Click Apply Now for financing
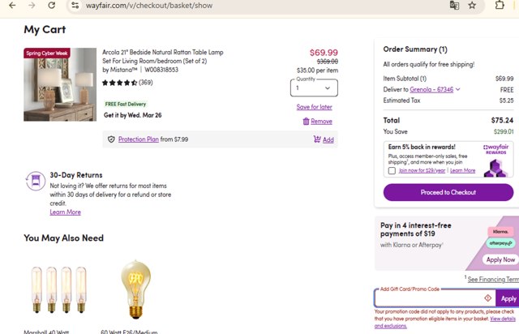The image size is (519, 334). (500, 260)
